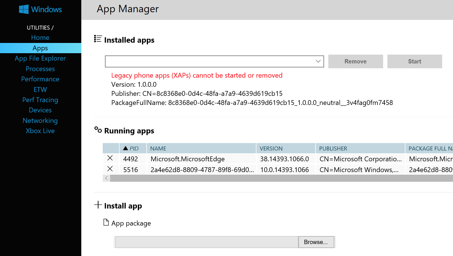Image resolution: width=453 pixels, height=256 pixels.
Task: Sort table by NAME column header
Action: 158,148
